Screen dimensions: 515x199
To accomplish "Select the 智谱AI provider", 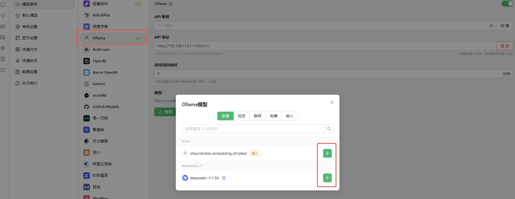I will tap(113, 130).
